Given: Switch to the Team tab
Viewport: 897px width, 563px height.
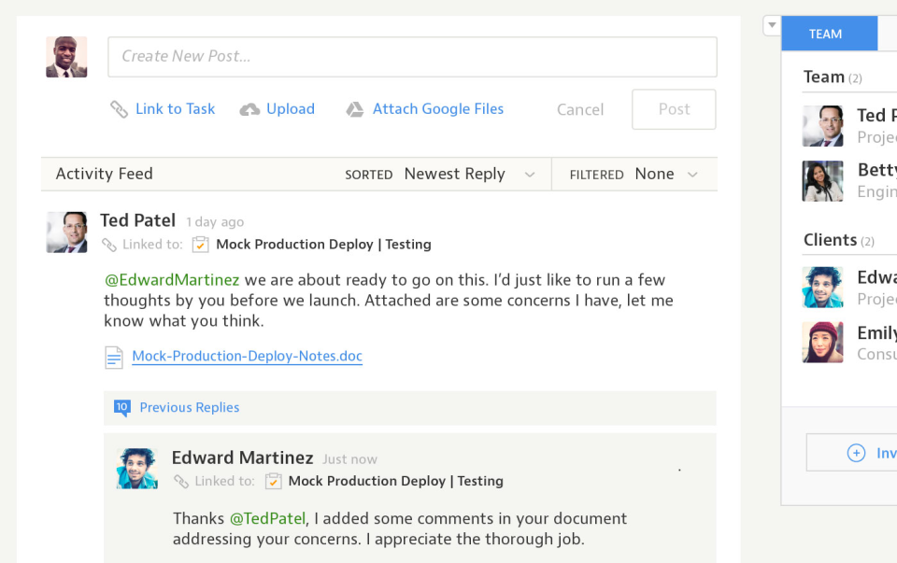Looking at the screenshot, I should pyautogui.click(x=826, y=34).
